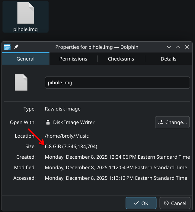Screen dimensions: 195x212
Task: Focus the pihole.img filename field
Action: coord(117,83)
